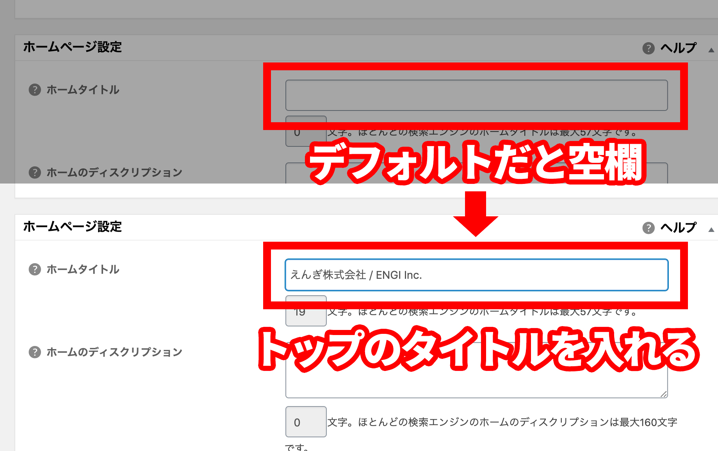
Task: Open the ヘルプ link in the dimmed upper panel
Action: coord(678,48)
